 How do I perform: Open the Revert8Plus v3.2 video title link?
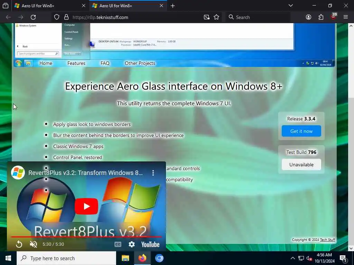86,173
